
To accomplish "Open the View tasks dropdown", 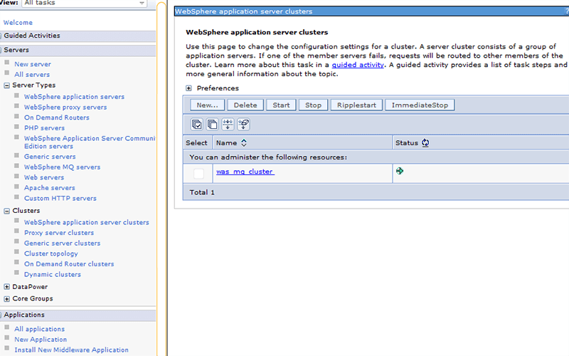I will [x=85, y=3].
